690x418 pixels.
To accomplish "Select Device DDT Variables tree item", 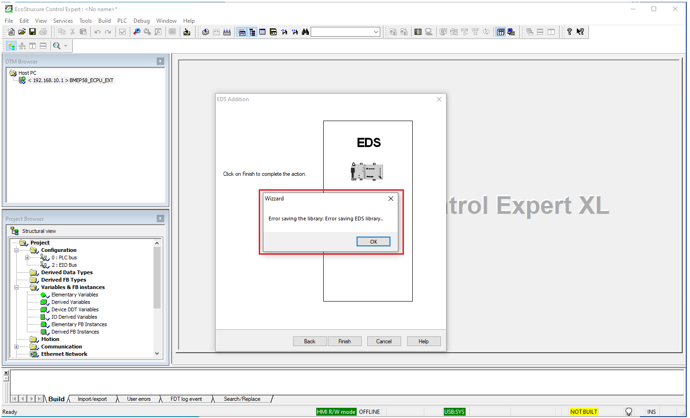I will click(75, 310).
